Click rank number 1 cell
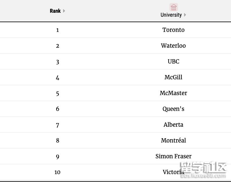231x182 pixels. [57, 30]
